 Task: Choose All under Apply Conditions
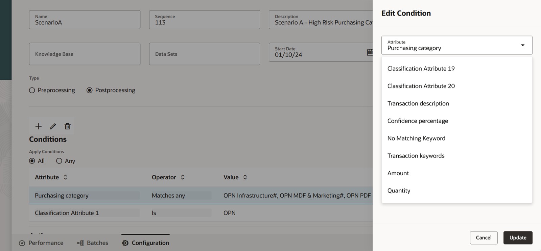tap(32, 161)
